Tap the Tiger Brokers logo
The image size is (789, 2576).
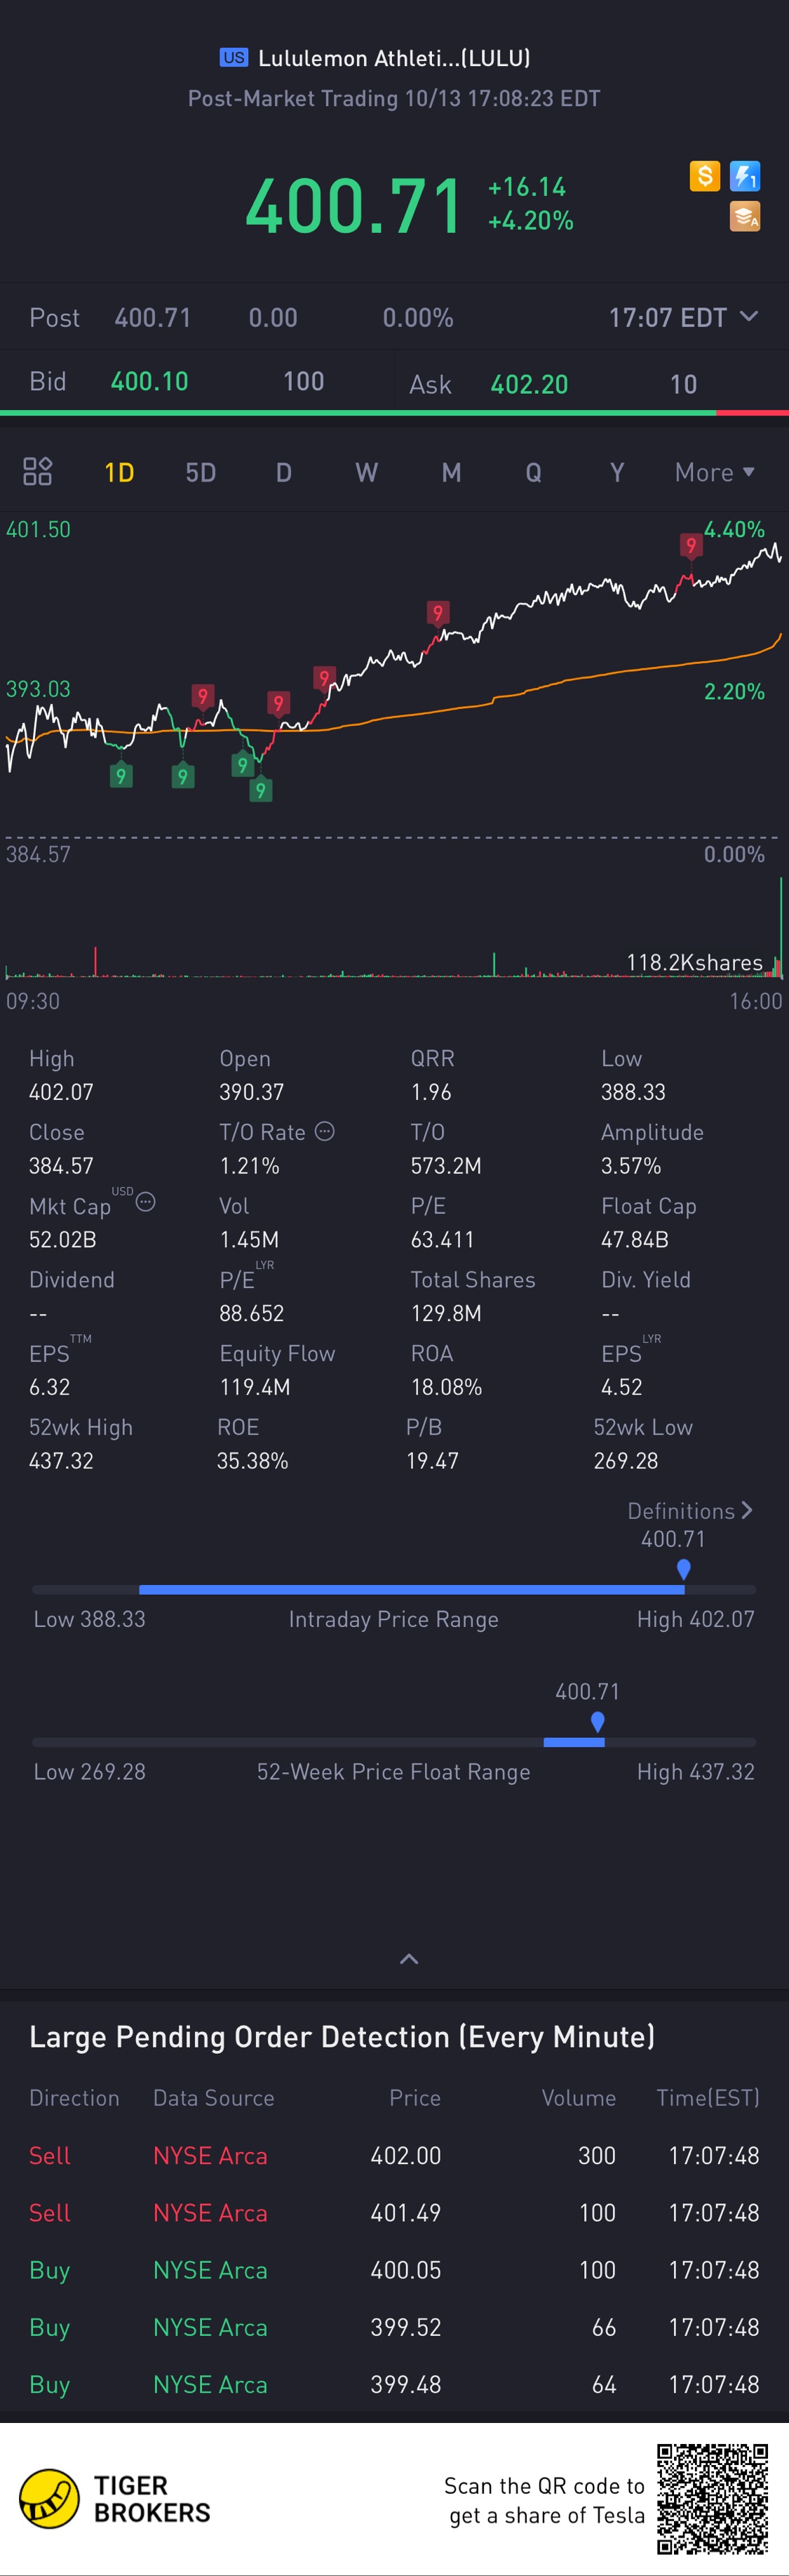click(116, 2498)
